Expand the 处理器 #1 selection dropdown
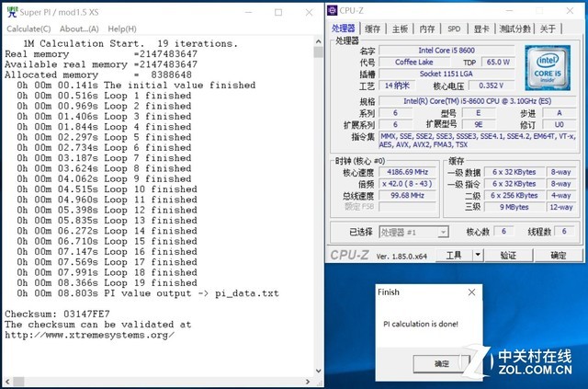Viewport: 588px width, 389px height. click(x=443, y=233)
